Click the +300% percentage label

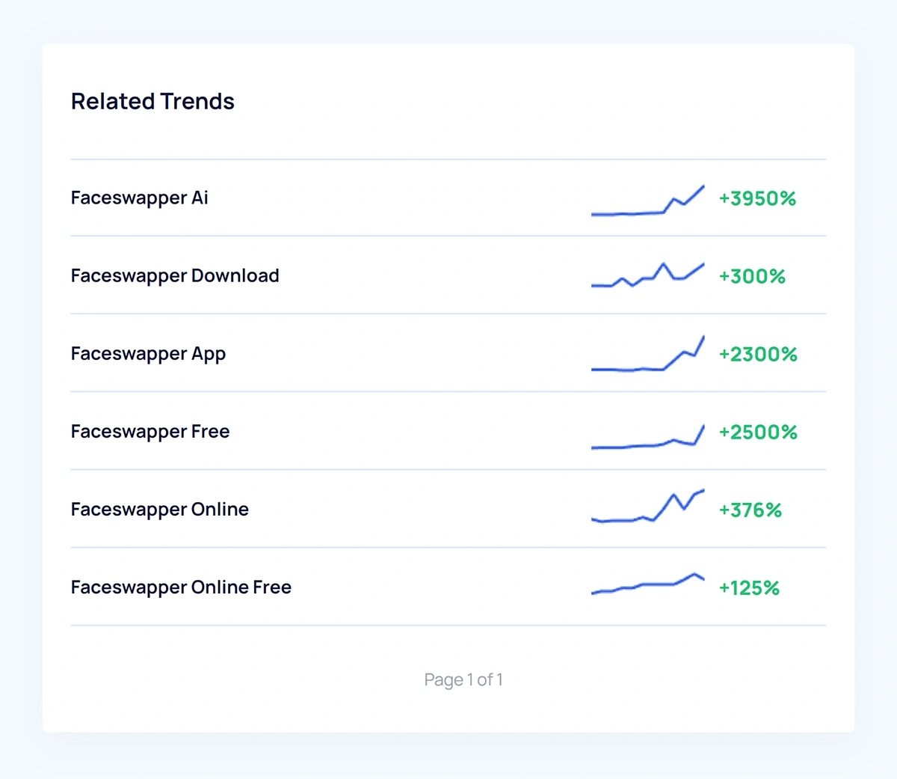tap(752, 276)
